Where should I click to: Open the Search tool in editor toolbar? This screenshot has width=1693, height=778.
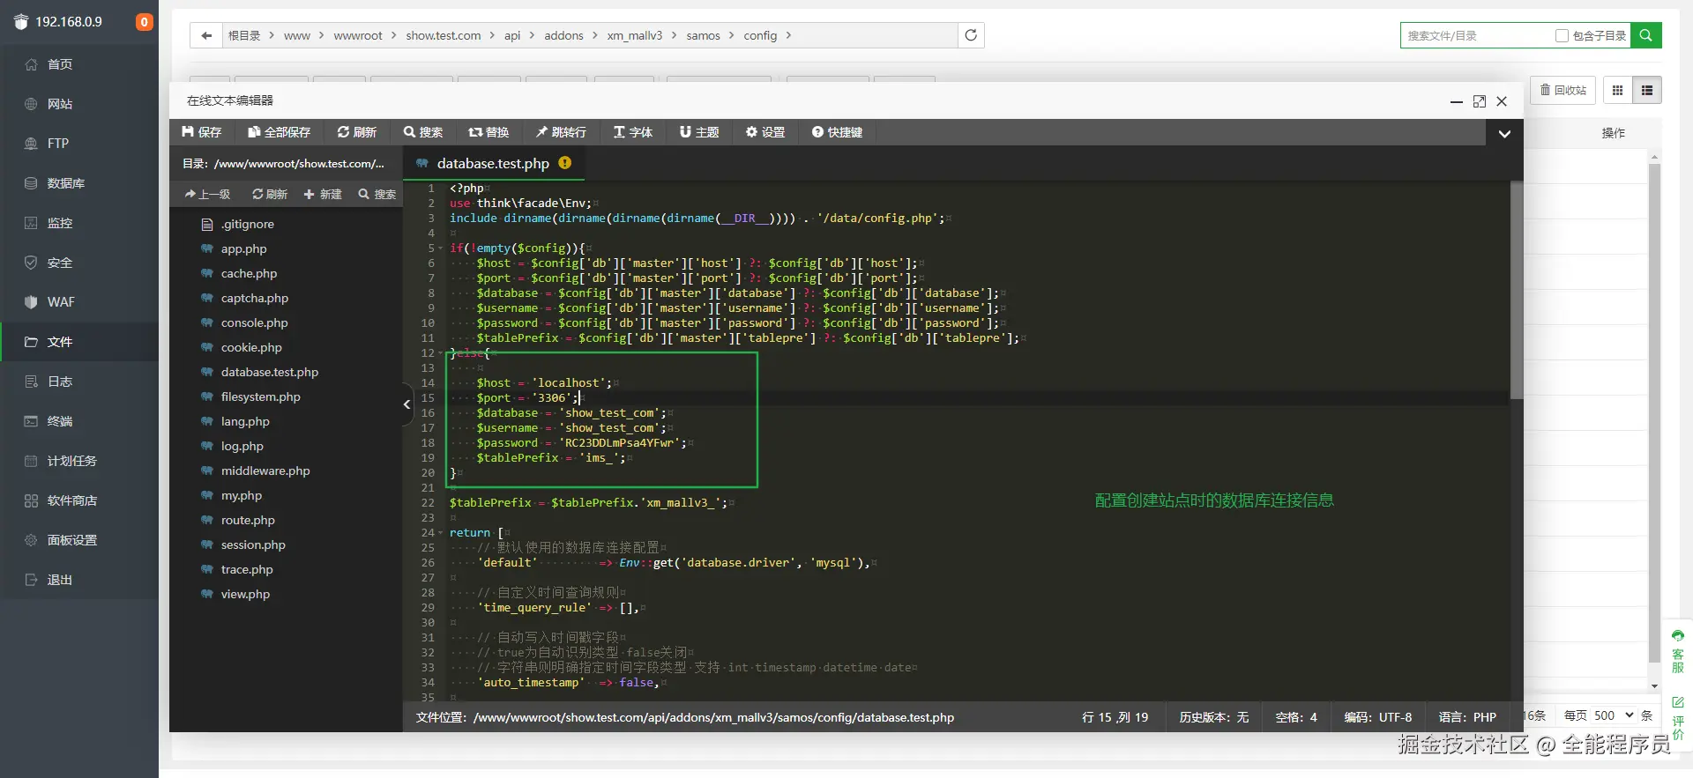click(x=423, y=132)
